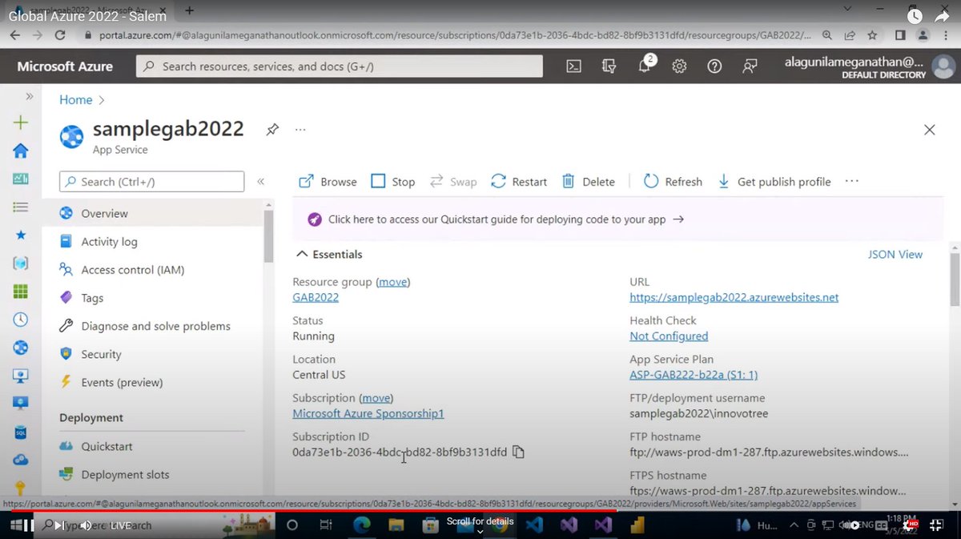Viewport: 961px width, 539px height.
Task: Click Restart in the command bar
Action: coord(519,182)
